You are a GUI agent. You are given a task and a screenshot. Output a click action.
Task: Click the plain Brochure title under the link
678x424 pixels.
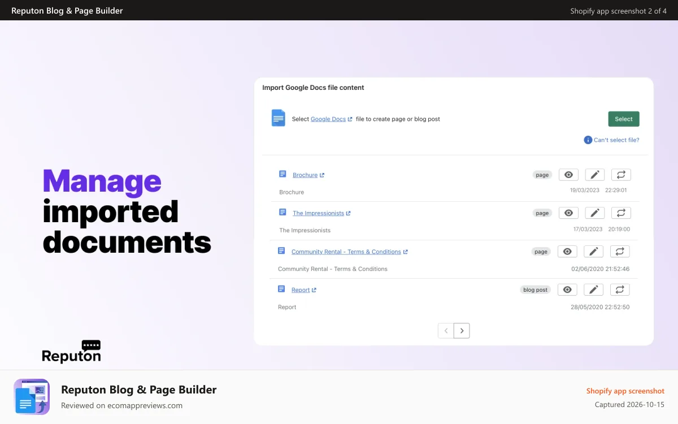click(292, 192)
